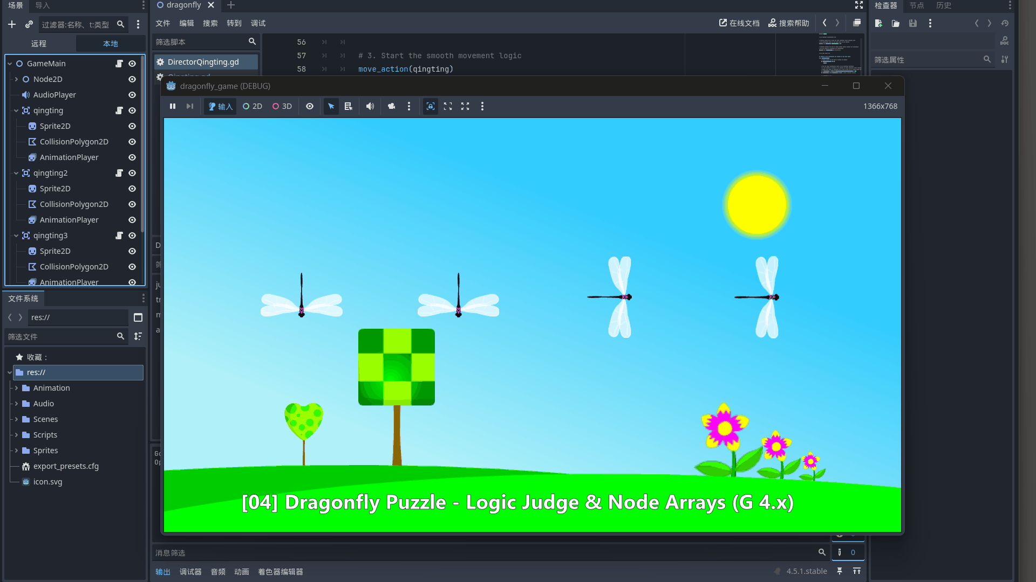The image size is (1036, 582).
Task: Toggle file system split mode icon
Action: (138, 317)
